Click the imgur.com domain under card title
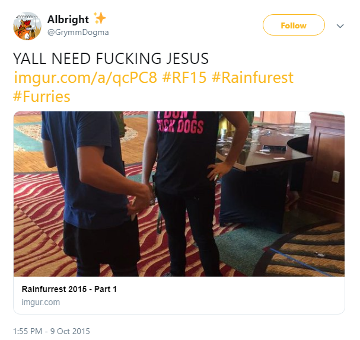 41,302
